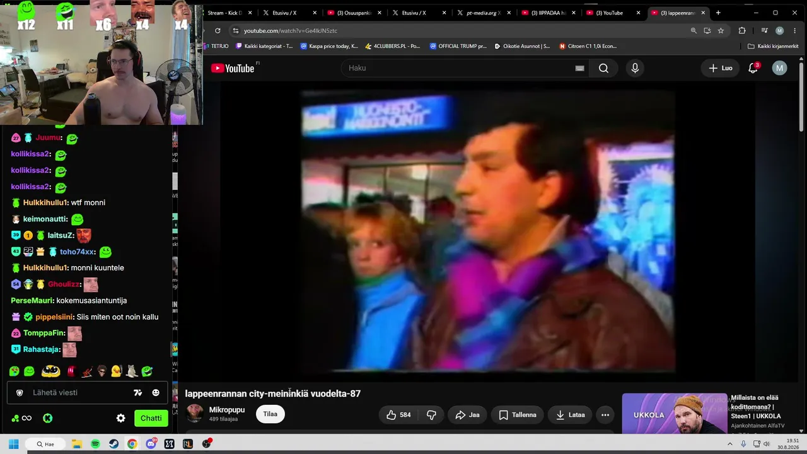Switch to the IIPPADAA tab
The height and width of the screenshot is (454, 807).
(x=549, y=13)
